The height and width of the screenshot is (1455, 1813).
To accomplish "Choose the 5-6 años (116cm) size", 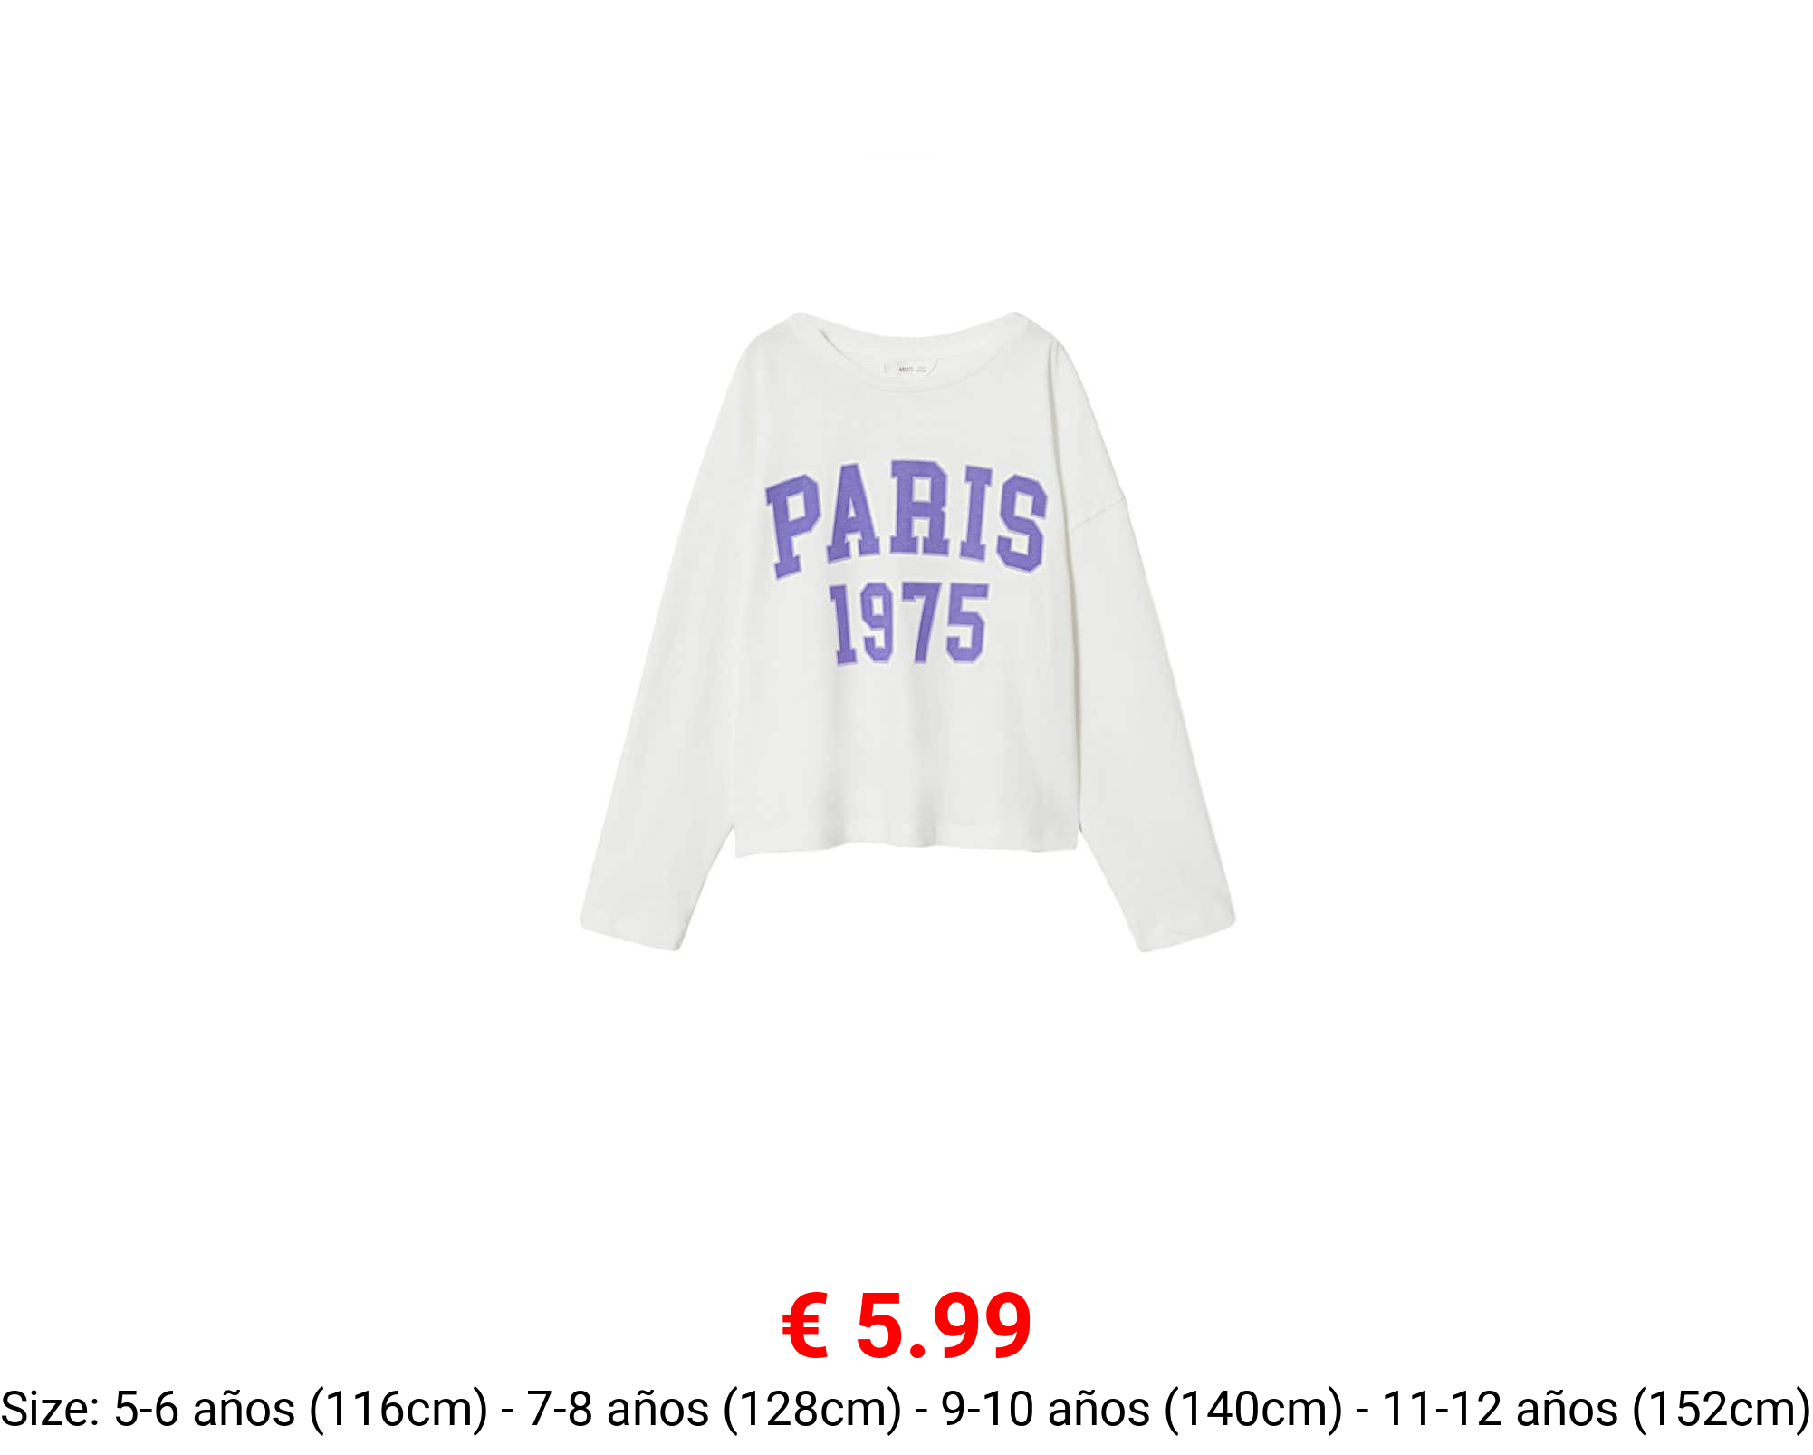I will (x=301, y=1410).
